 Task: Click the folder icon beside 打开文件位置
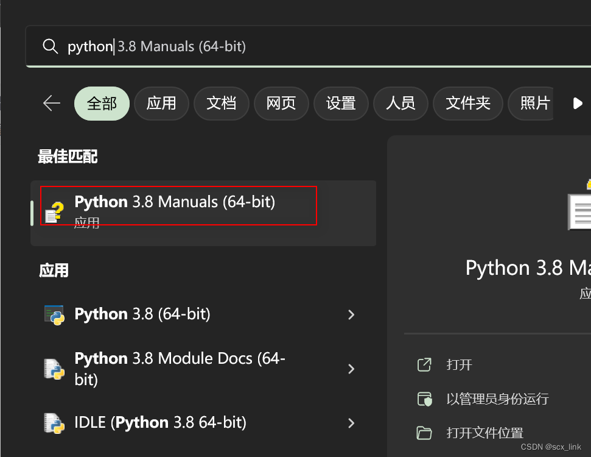pos(424,433)
